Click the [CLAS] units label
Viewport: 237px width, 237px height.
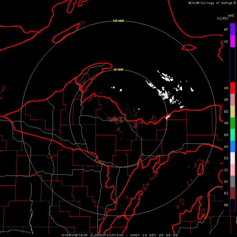click(223, 18)
